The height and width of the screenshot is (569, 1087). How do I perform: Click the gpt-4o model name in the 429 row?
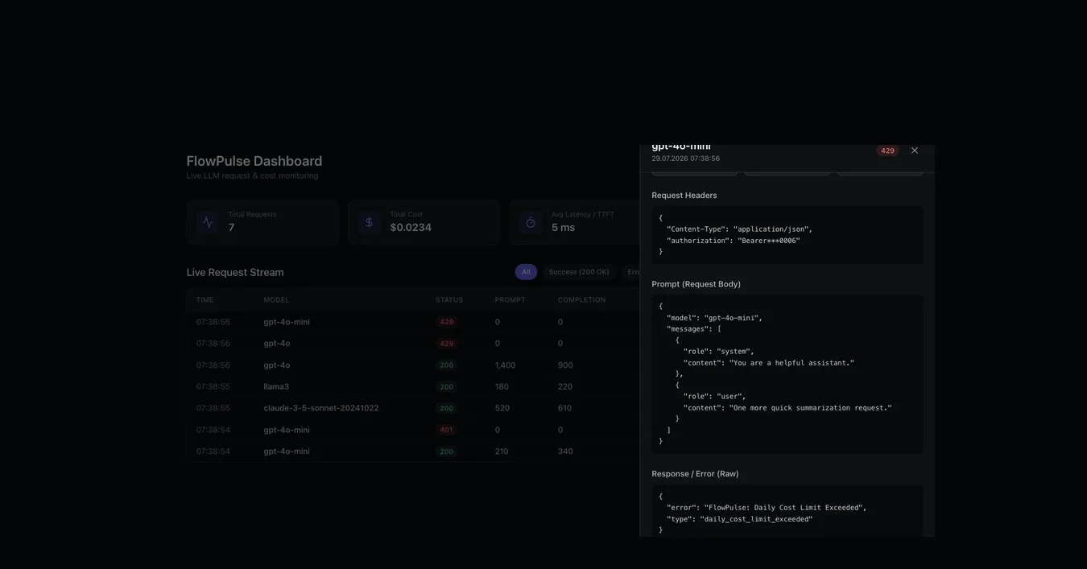pyautogui.click(x=277, y=344)
